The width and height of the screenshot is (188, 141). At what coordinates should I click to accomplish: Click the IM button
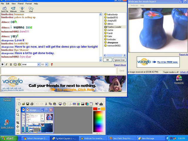(108, 60)
